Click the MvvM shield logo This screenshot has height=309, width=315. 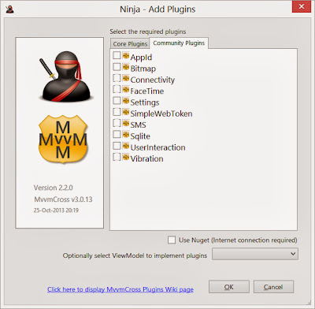pos(63,139)
